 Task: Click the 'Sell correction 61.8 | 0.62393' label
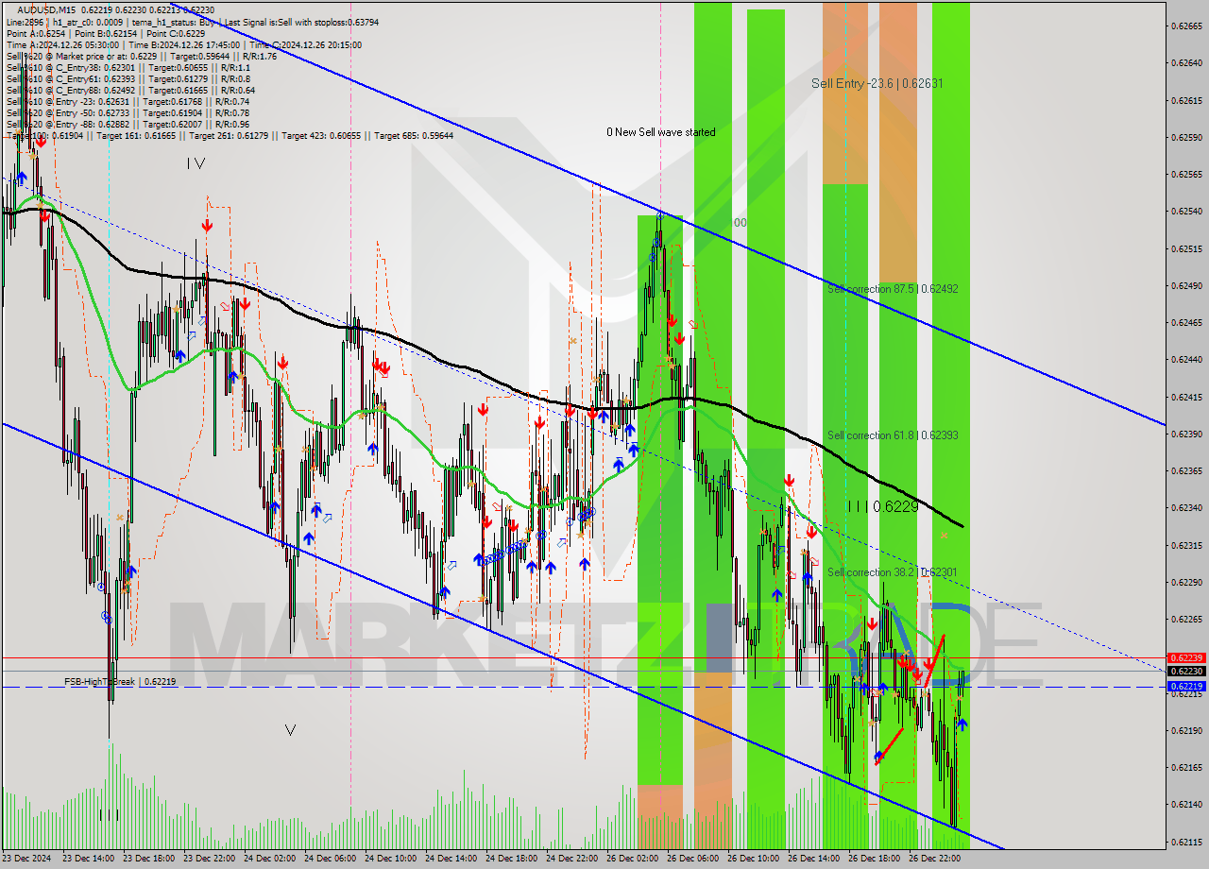893,435
